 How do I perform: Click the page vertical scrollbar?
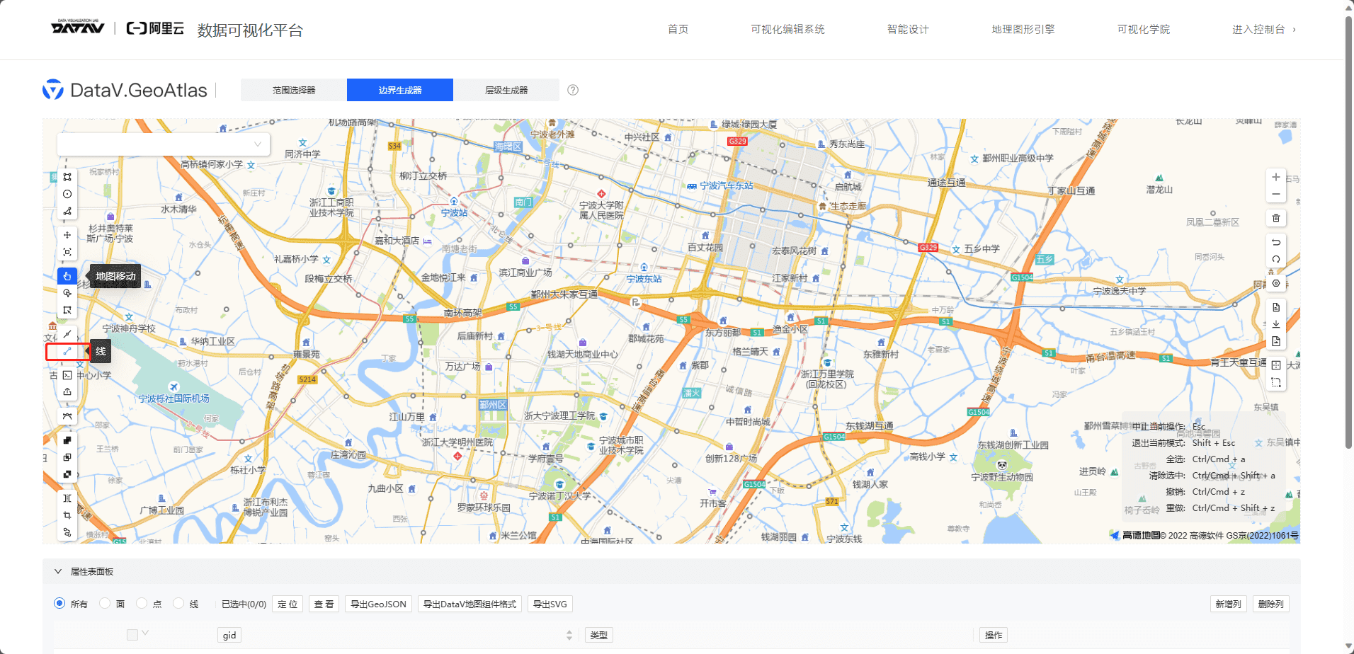(x=1349, y=234)
